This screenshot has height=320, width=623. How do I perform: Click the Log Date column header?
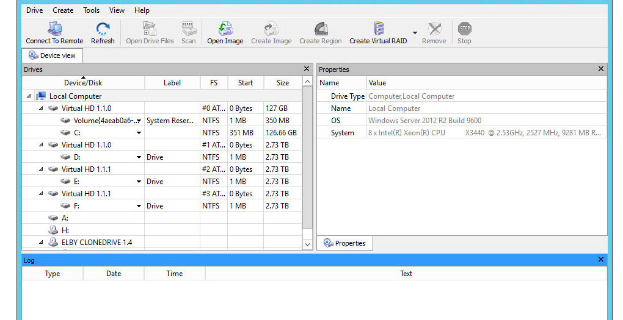(114, 274)
